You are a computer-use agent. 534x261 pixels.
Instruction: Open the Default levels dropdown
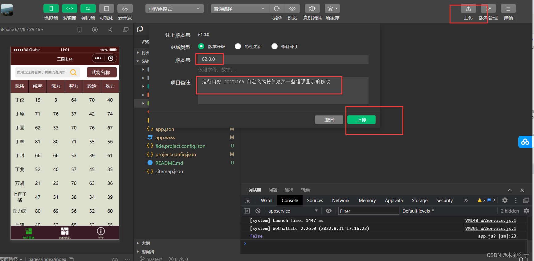pyautogui.click(x=418, y=211)
